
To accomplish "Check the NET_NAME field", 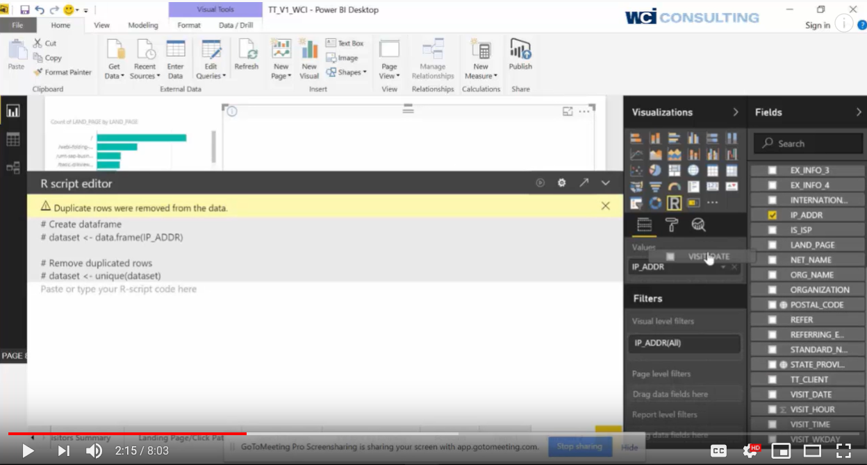I will [x=772, y=260].
